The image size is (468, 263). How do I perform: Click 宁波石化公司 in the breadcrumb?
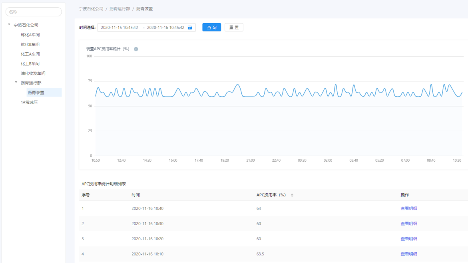point(91,8)
